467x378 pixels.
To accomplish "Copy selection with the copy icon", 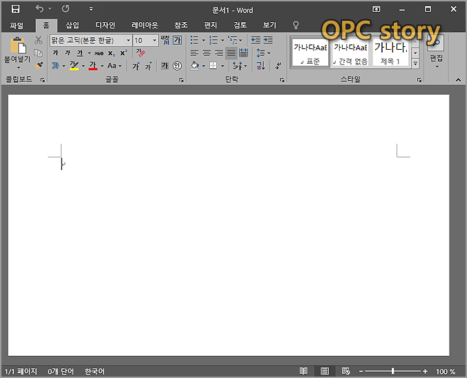I will tap(39, 53).
